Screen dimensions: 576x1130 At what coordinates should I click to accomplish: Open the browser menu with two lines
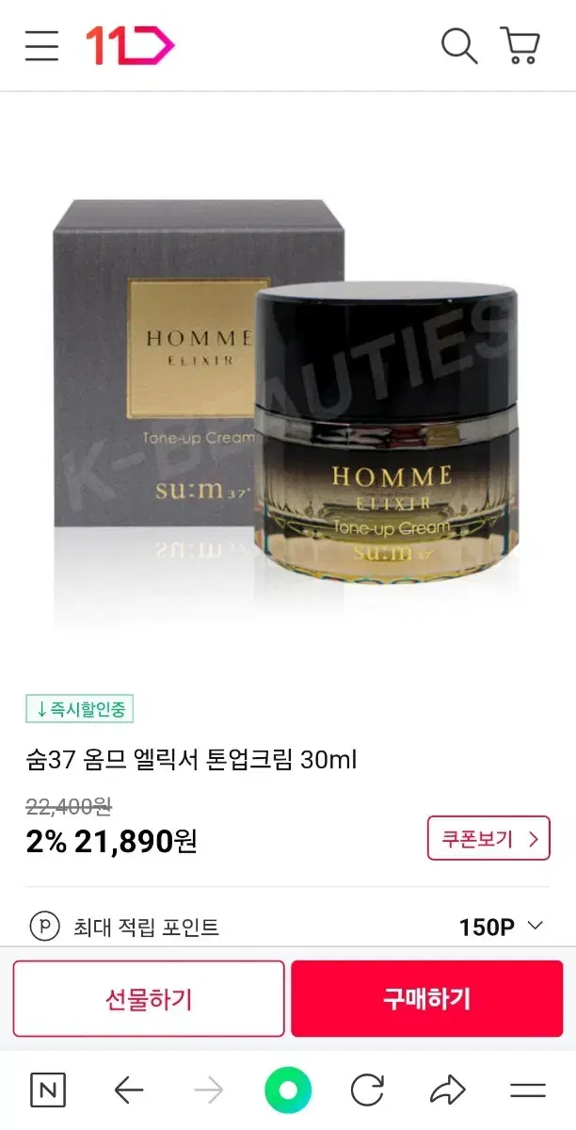click(528, 1090)
